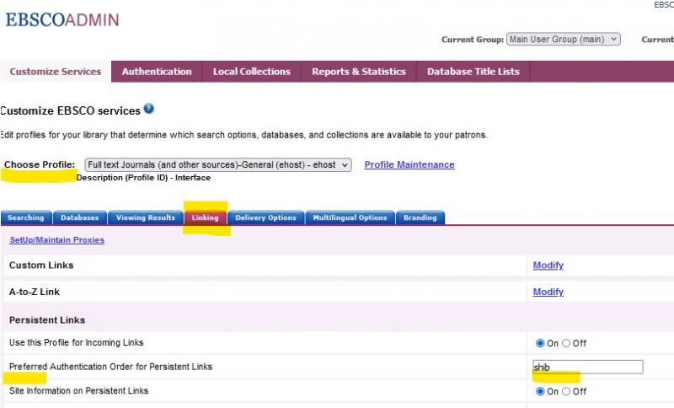Open the Profile Maintenance link
Image resolution: width=674 pixels, height=408 pixels.
point(409,164)
